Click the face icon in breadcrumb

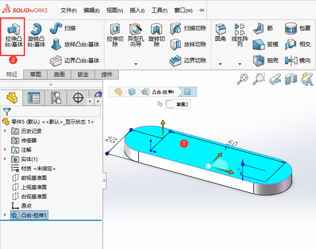pyautogui.click(x=187, y=92)
